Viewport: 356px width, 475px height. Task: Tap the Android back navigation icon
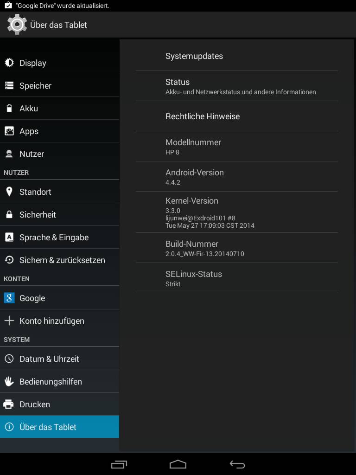(237, 464)
